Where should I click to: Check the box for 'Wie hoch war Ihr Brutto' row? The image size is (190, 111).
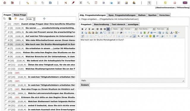(x=6, y=44)
